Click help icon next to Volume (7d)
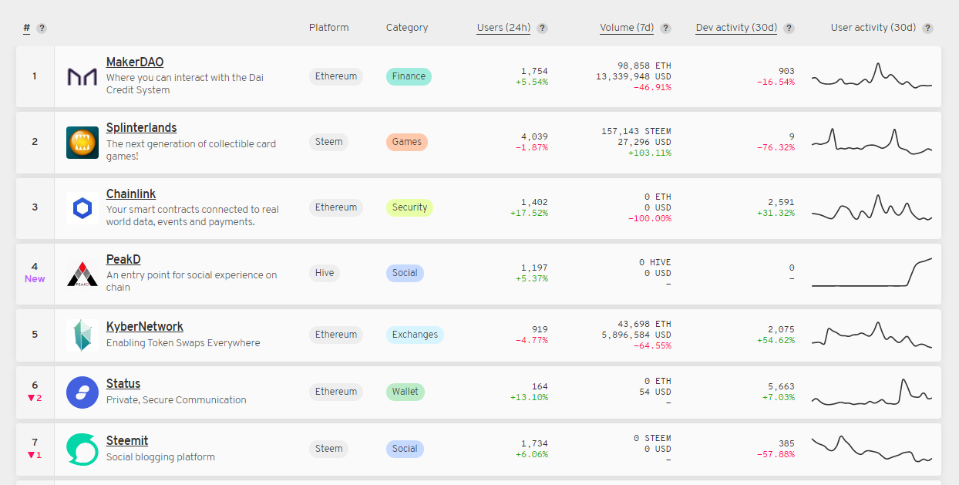The image size is (959, 485). (665, 28)
